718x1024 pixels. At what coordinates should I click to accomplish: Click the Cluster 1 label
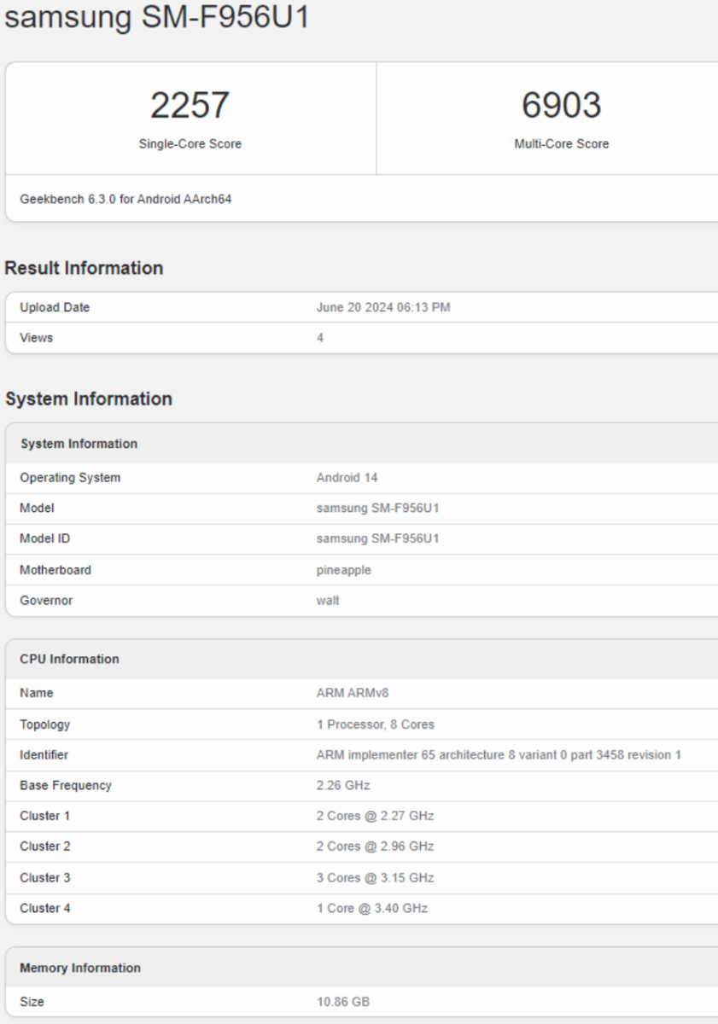(45, 816)
